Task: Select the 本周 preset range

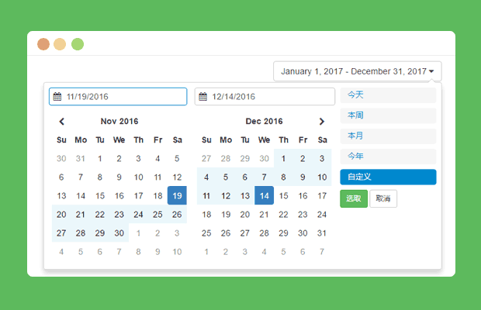Action: (388, 115)
